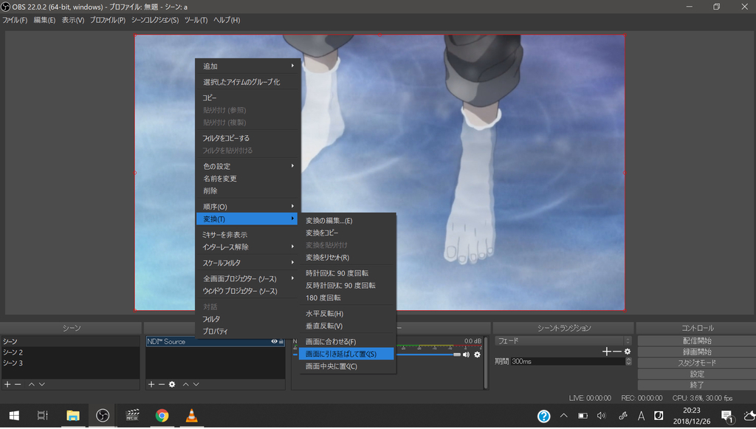756x429 pixels.
Task: Toggle the lock on NDI Source
Action: tap(281, 341)
